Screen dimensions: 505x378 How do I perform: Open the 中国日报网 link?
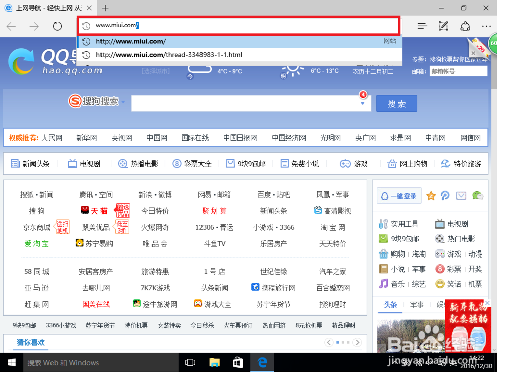[240, 138]
